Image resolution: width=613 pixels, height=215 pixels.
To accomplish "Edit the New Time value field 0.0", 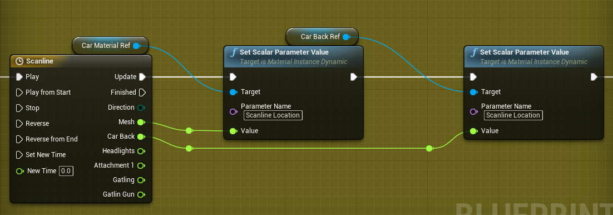I will click(66, 171).
